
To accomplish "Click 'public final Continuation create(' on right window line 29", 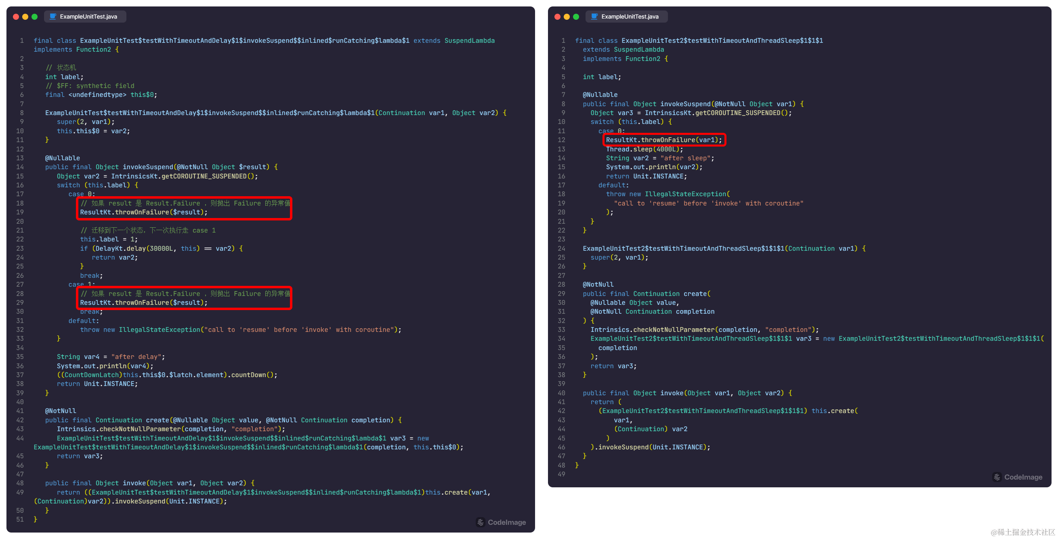I will [647, 294].
